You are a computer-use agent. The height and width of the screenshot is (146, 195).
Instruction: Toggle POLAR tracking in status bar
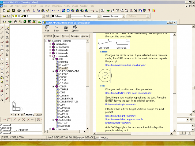coord(72,137)
